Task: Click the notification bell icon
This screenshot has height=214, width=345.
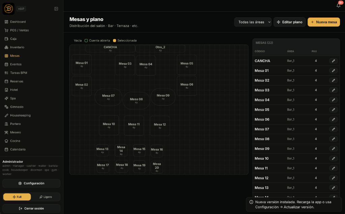Action: pos(338,5)
